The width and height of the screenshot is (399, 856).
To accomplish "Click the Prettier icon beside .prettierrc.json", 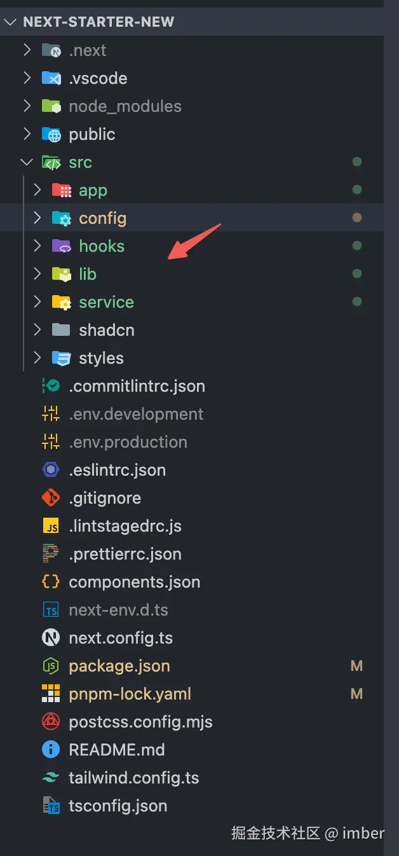I will point(51,554).
